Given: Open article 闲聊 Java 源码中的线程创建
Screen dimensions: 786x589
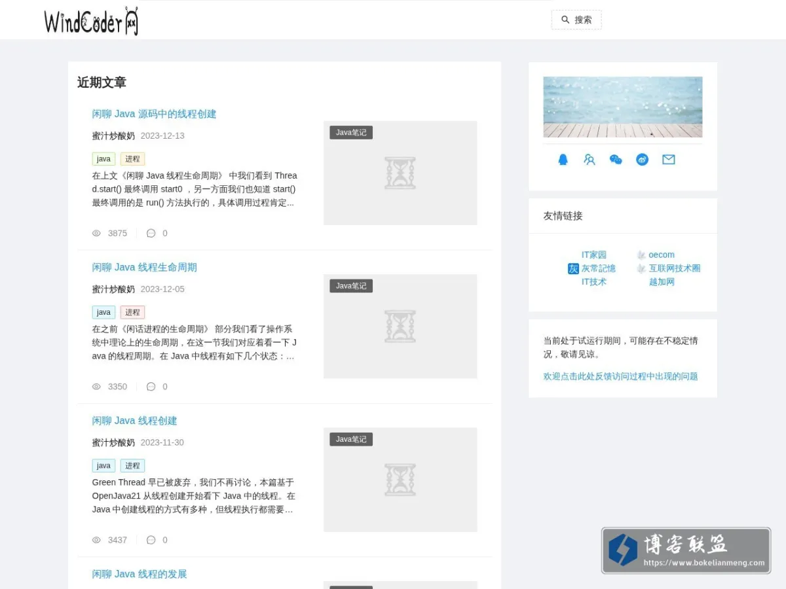Looking at the screenshot, I should (x=154, y=114).
